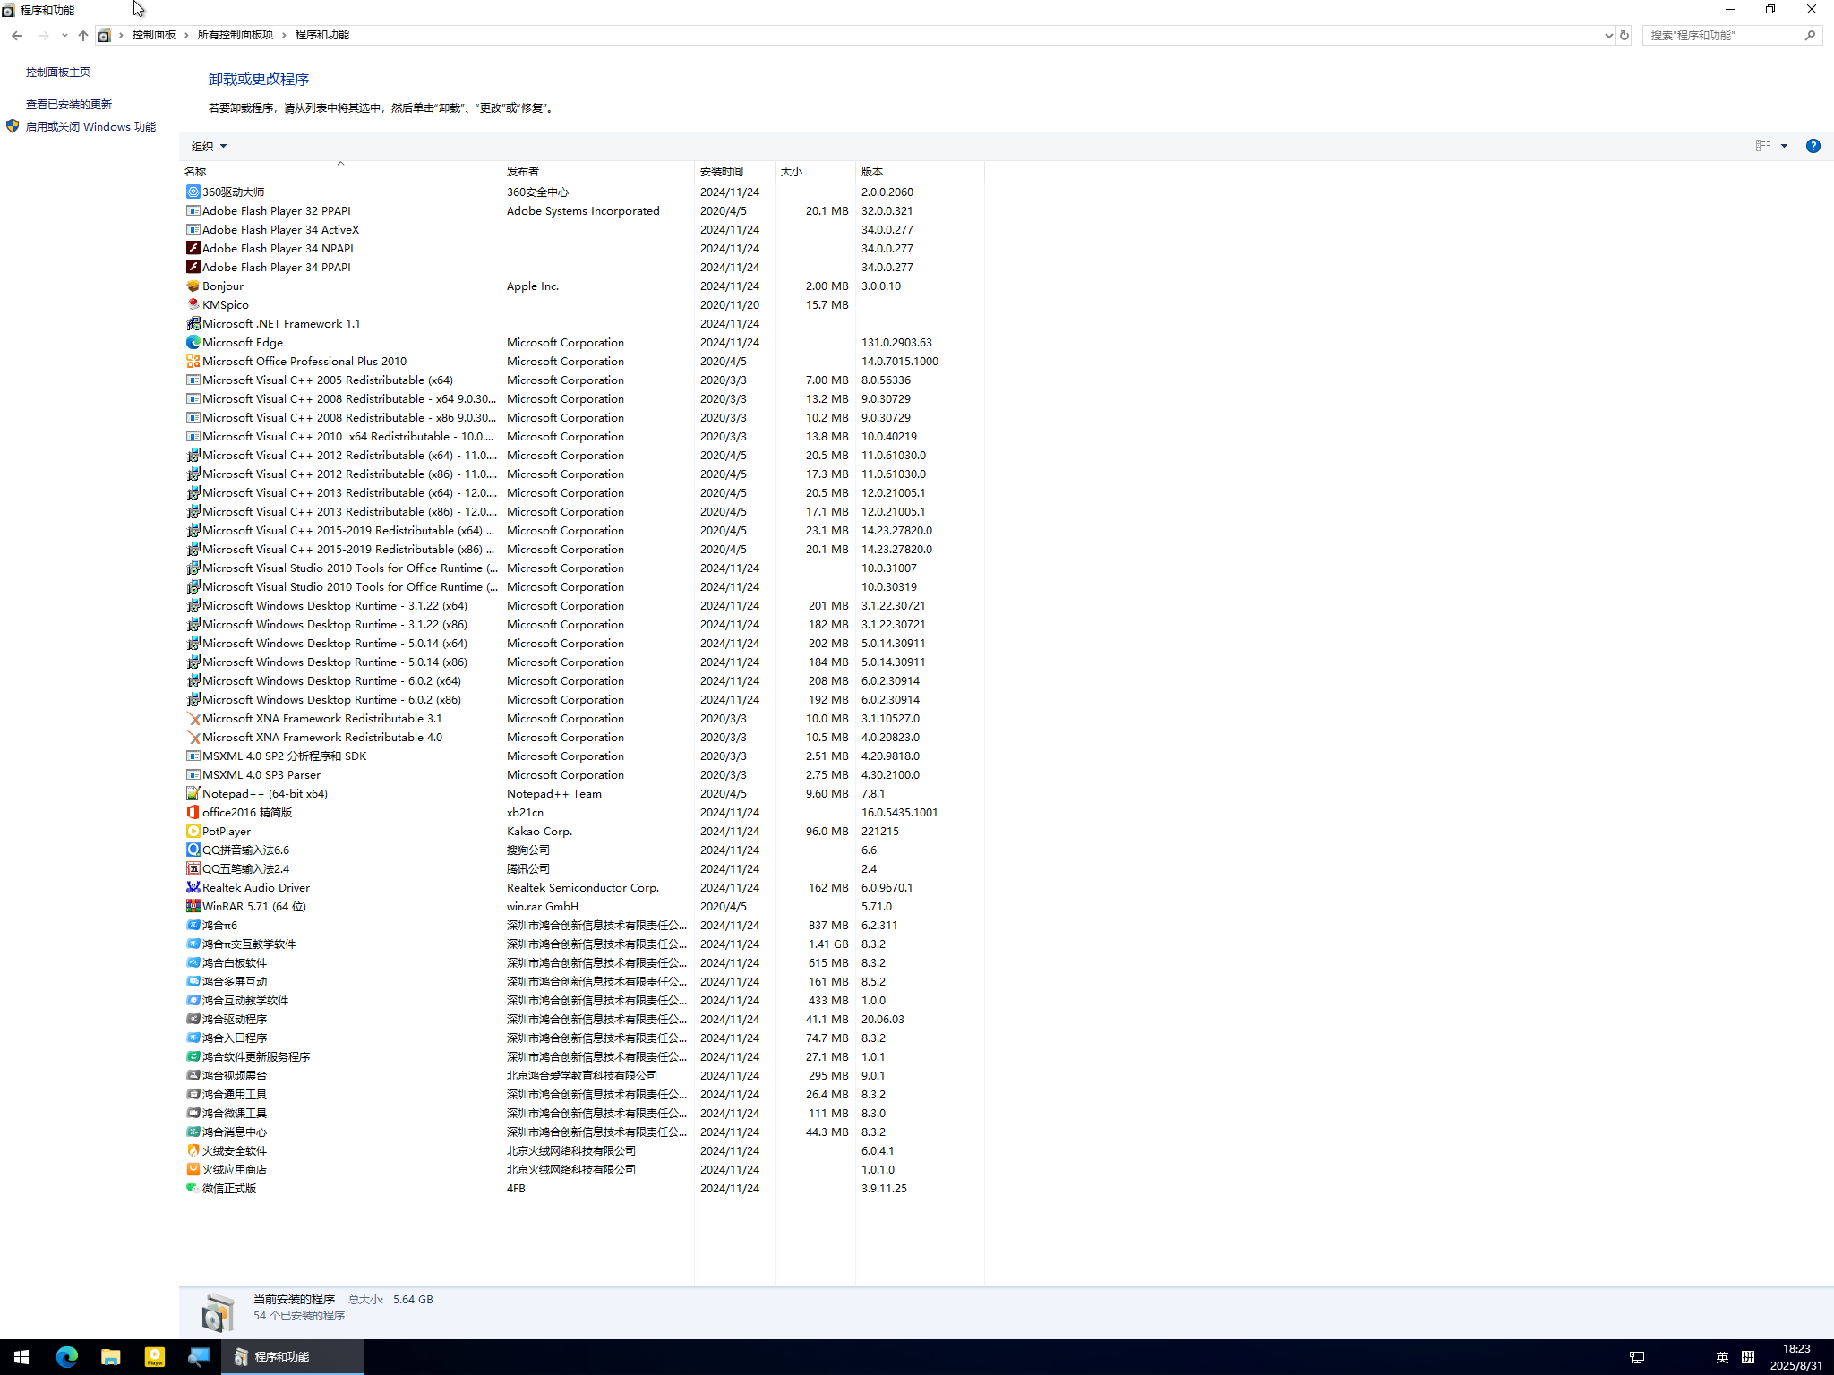Open the yellow Player app from the taskbar

154,1356
